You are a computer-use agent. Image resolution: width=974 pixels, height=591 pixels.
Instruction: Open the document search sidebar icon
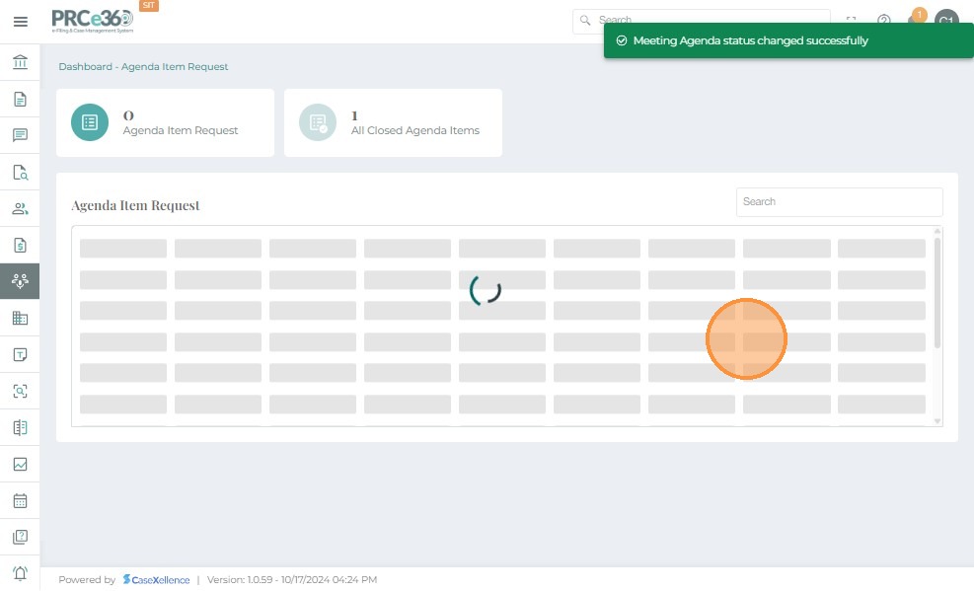click(20, 173)
